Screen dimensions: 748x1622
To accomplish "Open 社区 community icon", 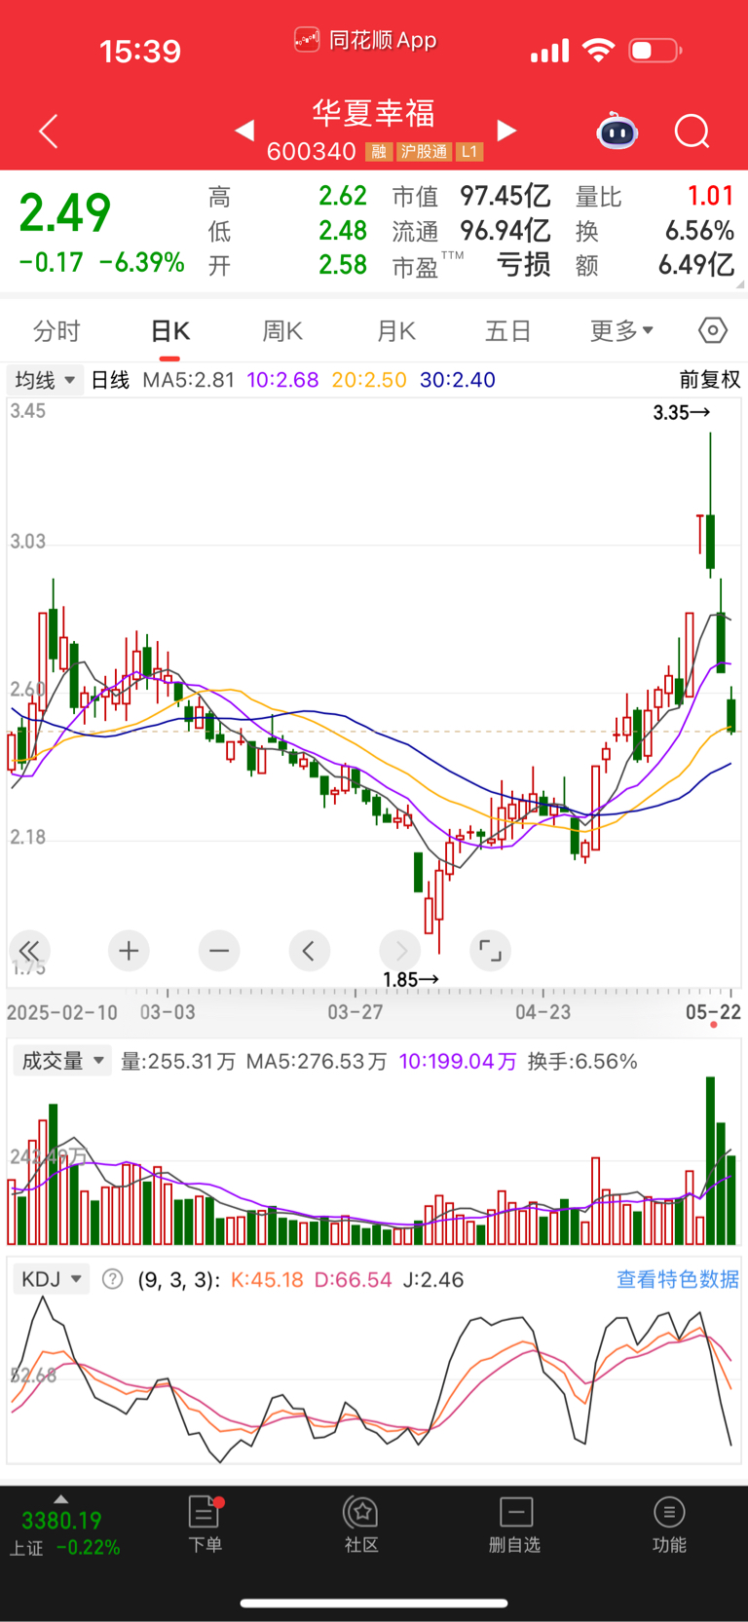I will 361,1525.
